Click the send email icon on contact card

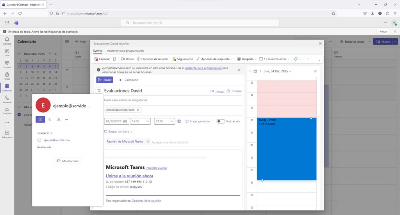[x=40, y=119]
